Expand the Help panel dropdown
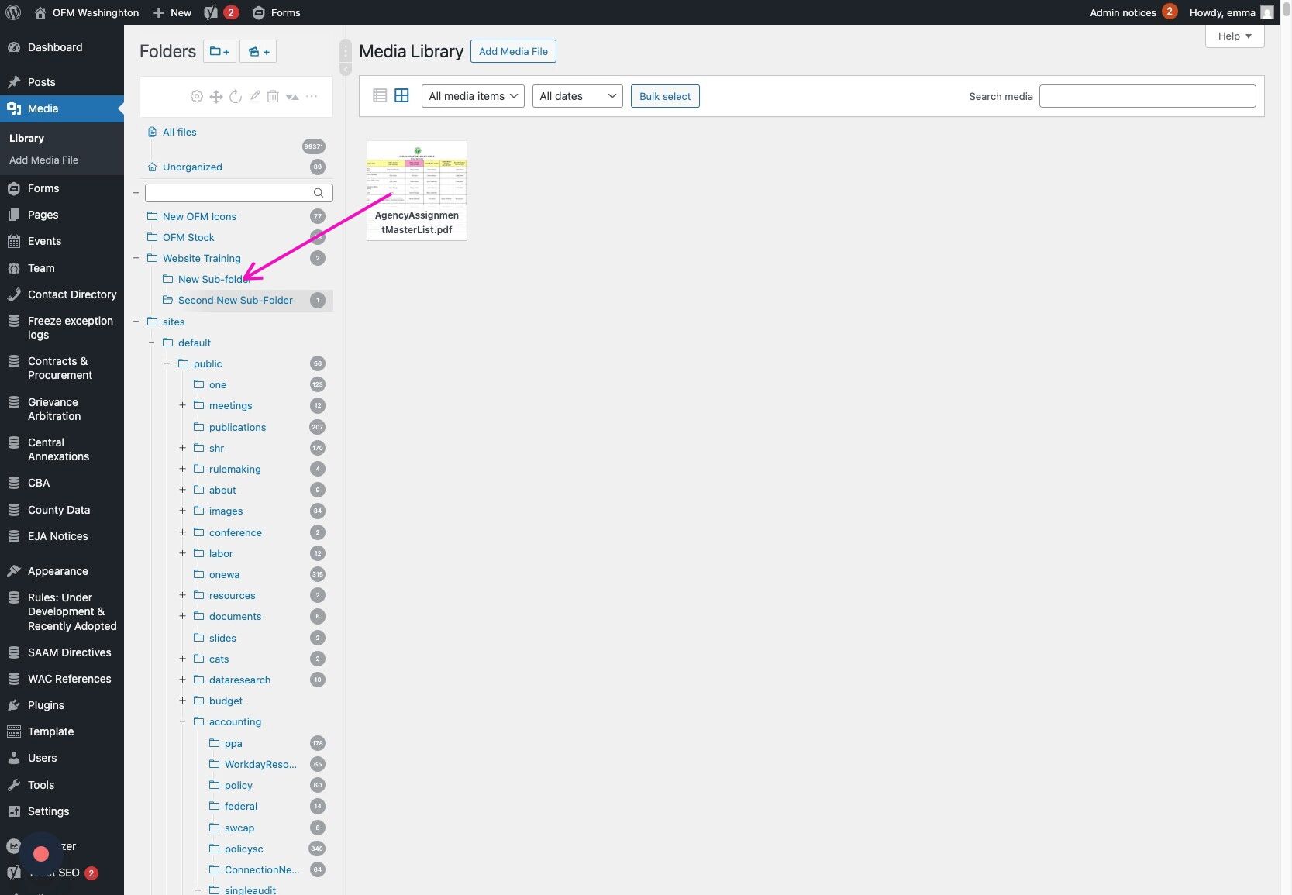Screen dimensions: 1292x895 [1235, 36]
